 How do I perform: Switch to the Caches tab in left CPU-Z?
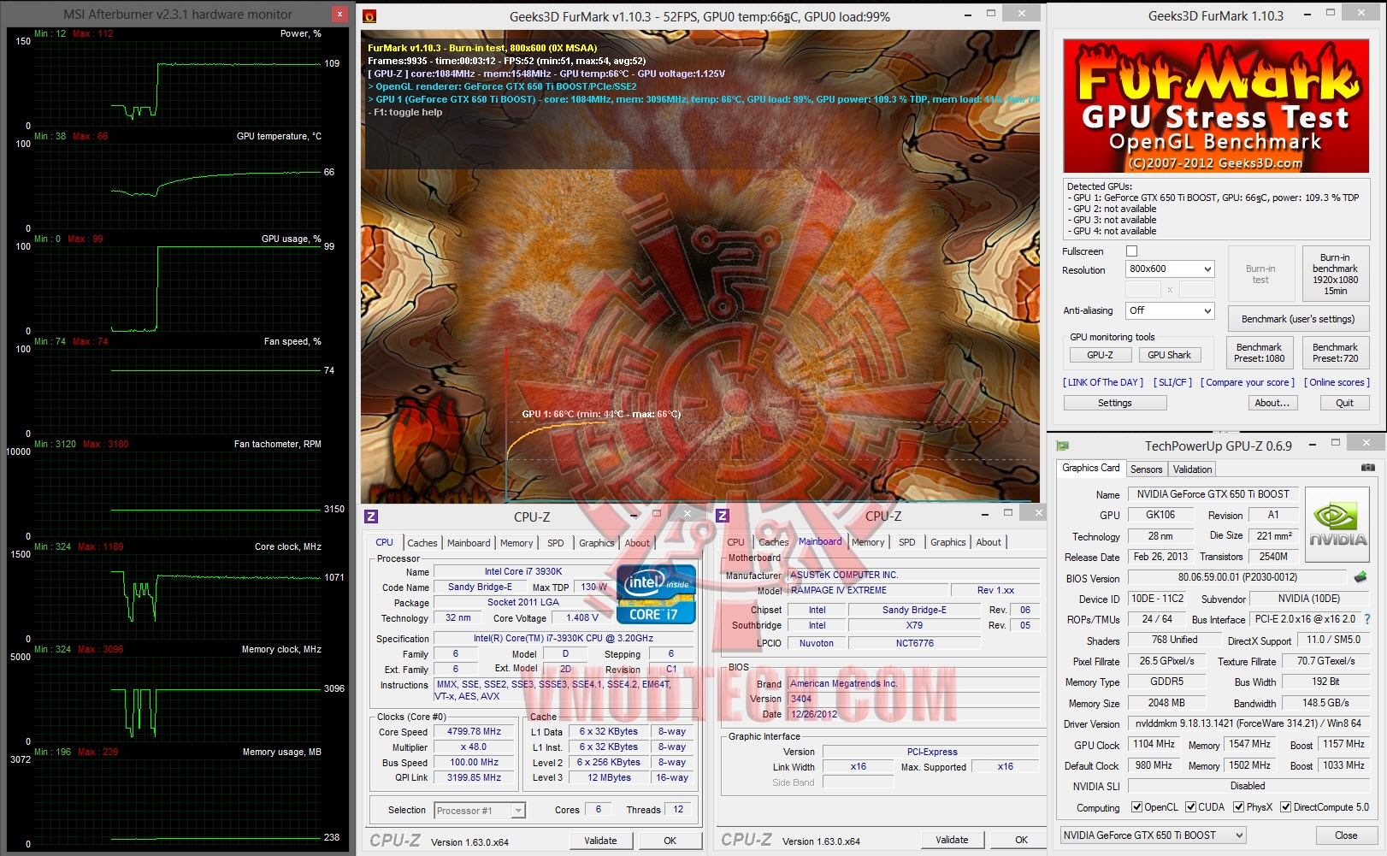pyautogui.click(x=422, y=543)
